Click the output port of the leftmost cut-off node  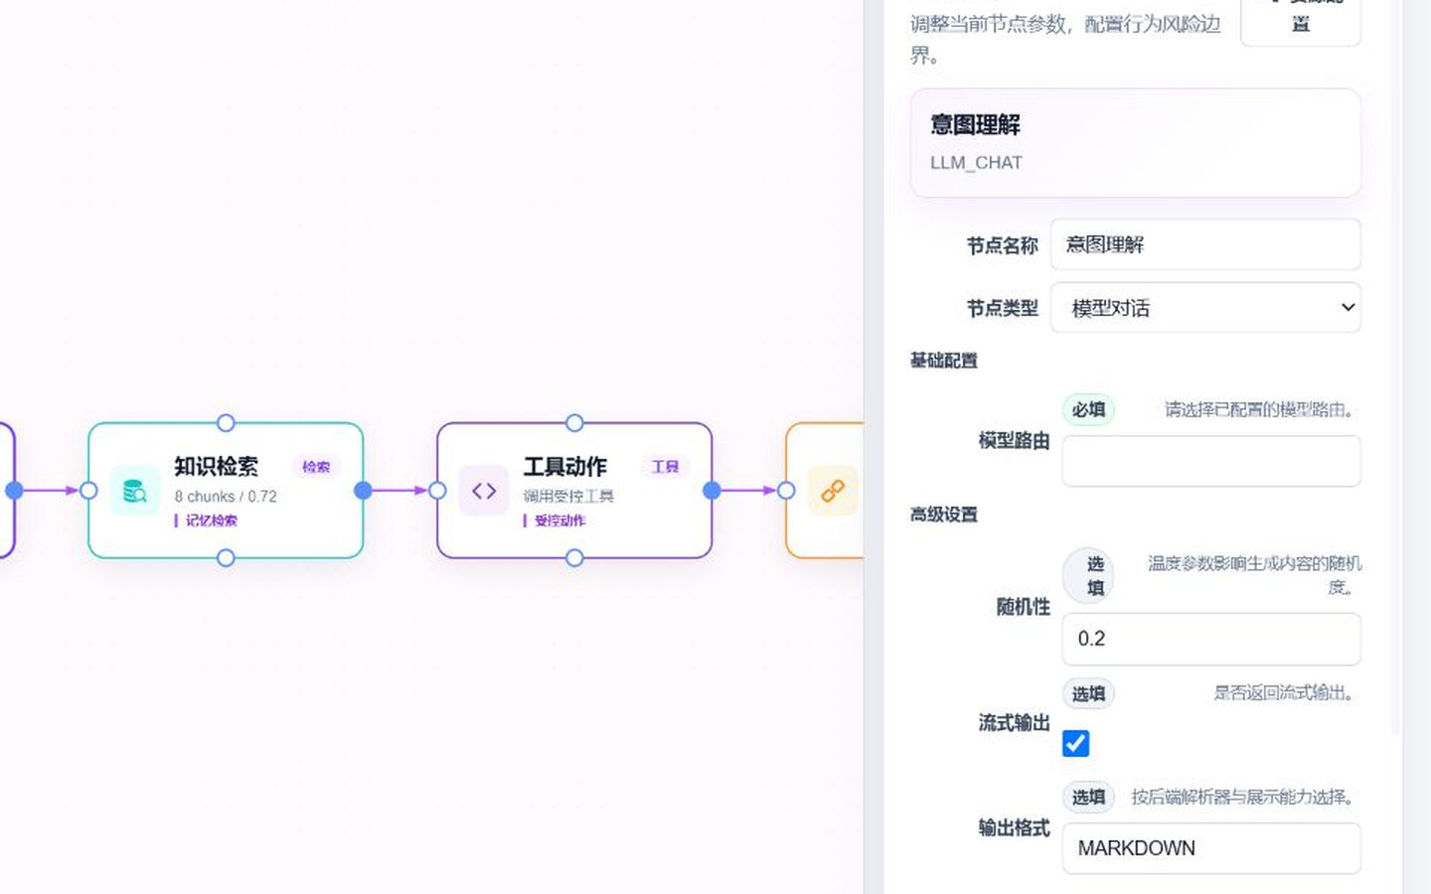point(14,490)
